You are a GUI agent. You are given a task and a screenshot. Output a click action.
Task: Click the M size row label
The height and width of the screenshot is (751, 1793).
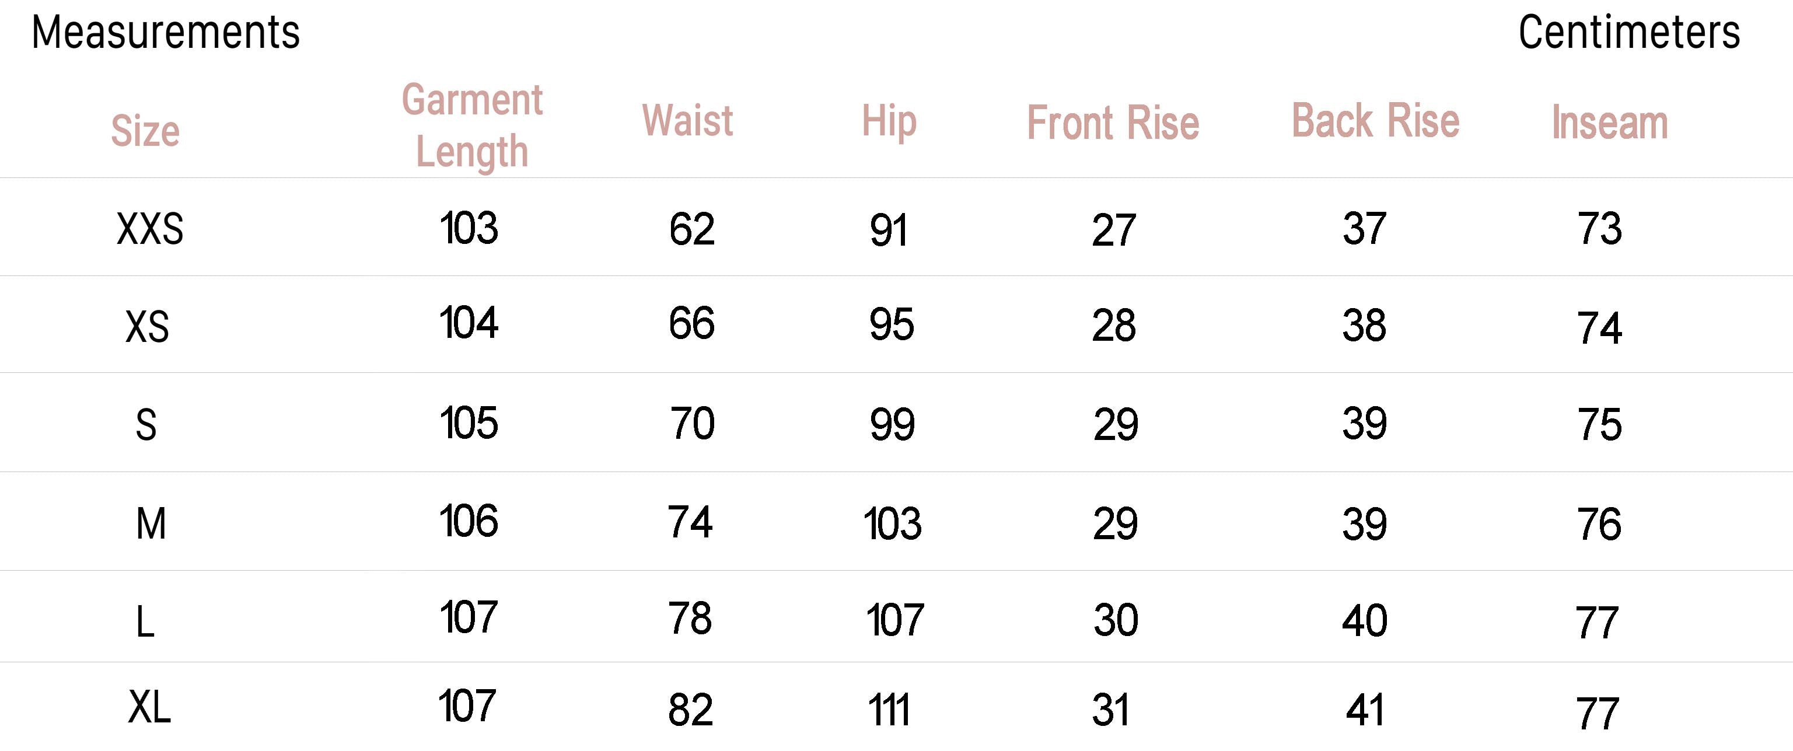coord(151,523)
